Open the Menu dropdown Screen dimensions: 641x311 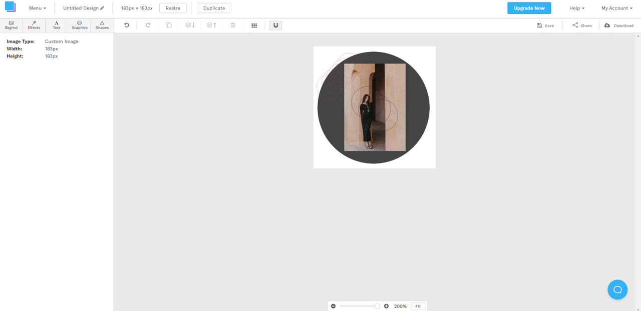[x=38, y=8]
